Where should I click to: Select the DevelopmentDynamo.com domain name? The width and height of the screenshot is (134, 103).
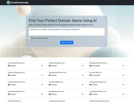point(58,72)
